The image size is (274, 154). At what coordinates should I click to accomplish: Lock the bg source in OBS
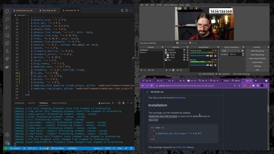pos(188,60)
